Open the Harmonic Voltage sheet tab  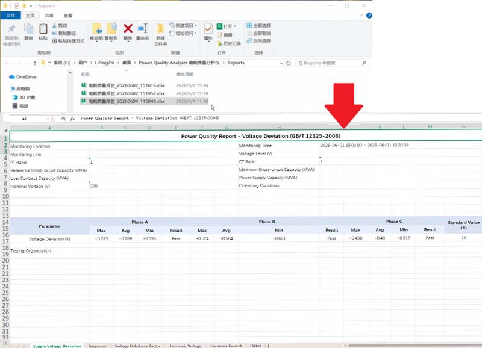[186, 346]
